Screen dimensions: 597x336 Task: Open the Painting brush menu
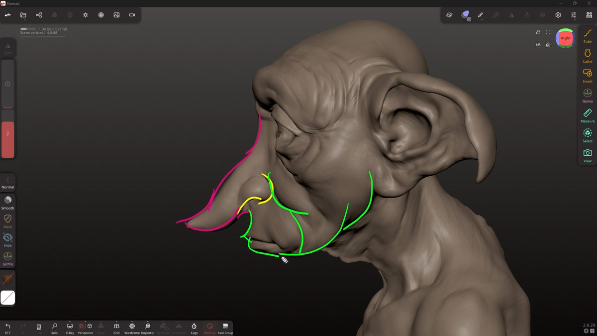(x=481, y=15)
